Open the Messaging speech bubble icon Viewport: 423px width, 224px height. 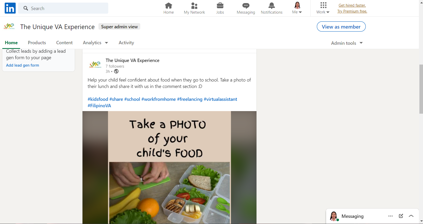(x=246, y=5)
